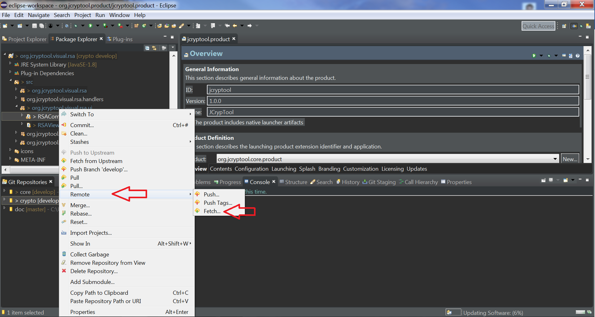Collapse the src folder node
The image size is (595, 317).
[10, 81]
